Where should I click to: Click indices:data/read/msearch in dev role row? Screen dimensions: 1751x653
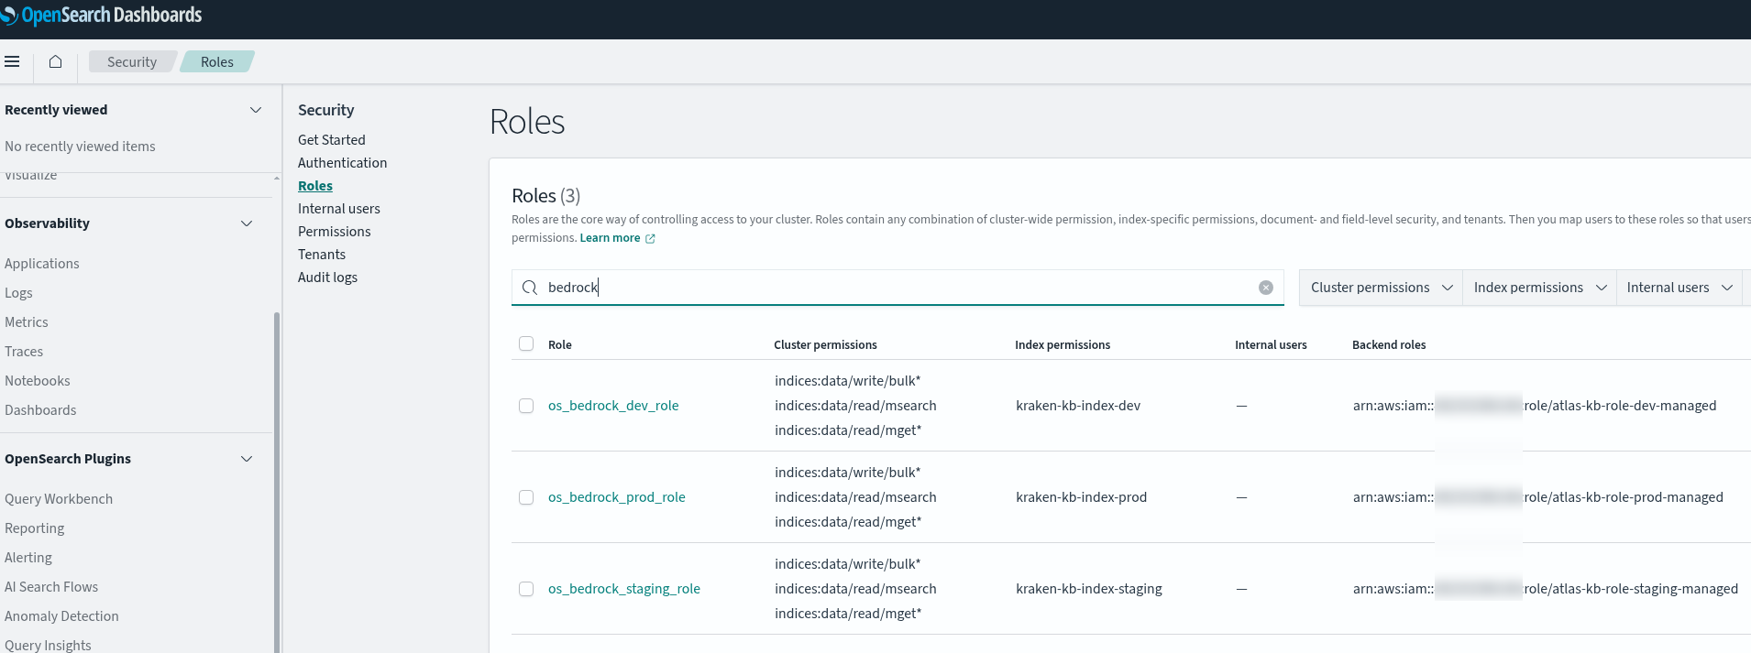click(x=855, y=406)
